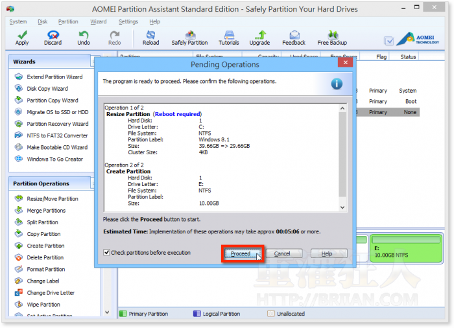
Task: Collapse the Wizards panel
Action: tap(95, 62)
